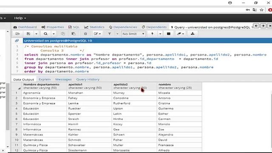Click the cell 'Morissette'
This screenshot has width=272, height=153.
(134, 150)
